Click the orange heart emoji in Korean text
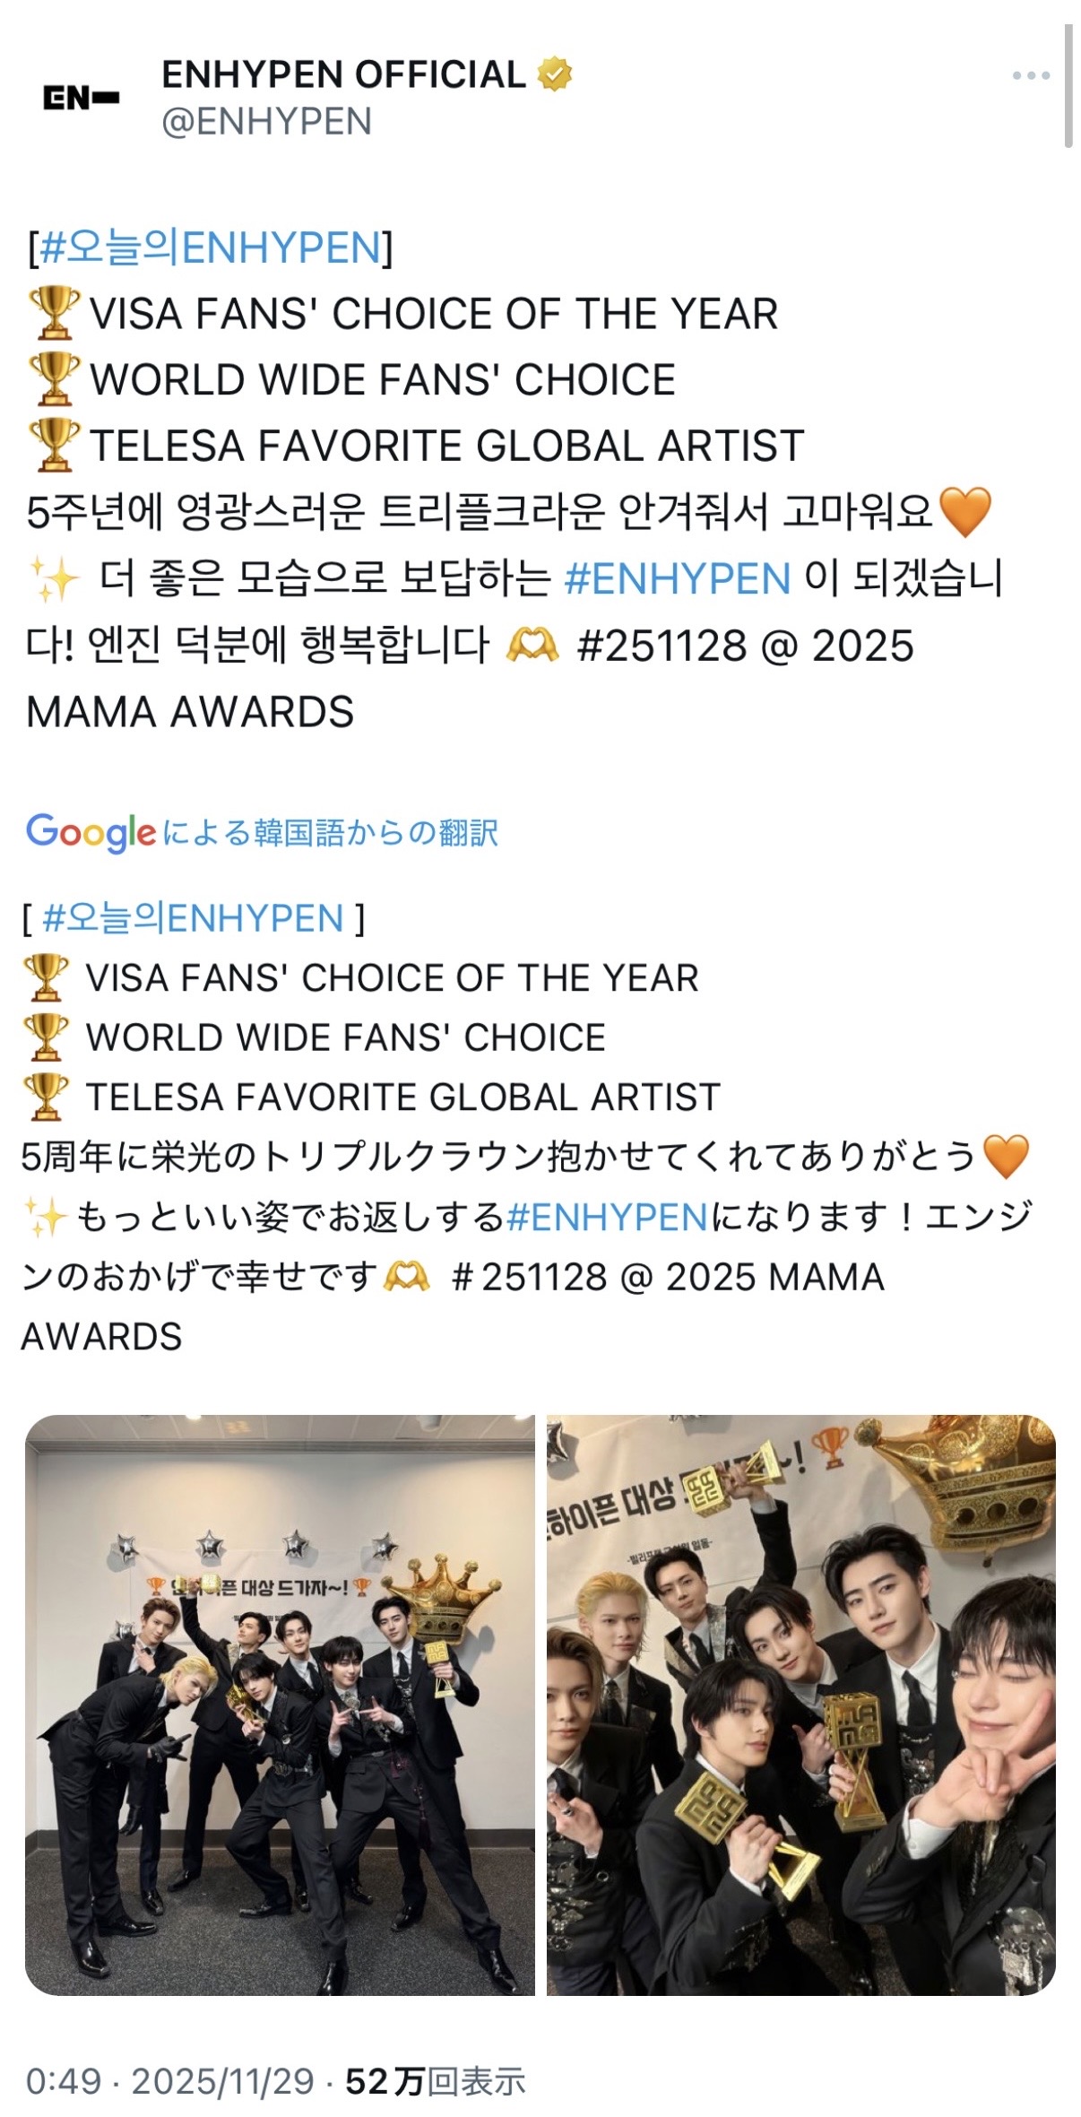Image resolution: width=1081 pixels, height=2117 pixels. [x=964, y=512]
